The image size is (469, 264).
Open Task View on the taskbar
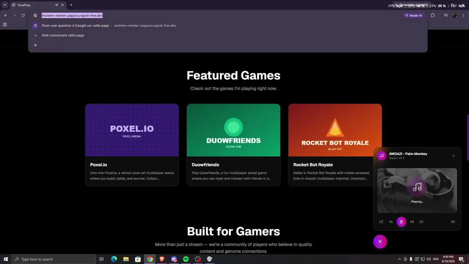tap(102, 259)
